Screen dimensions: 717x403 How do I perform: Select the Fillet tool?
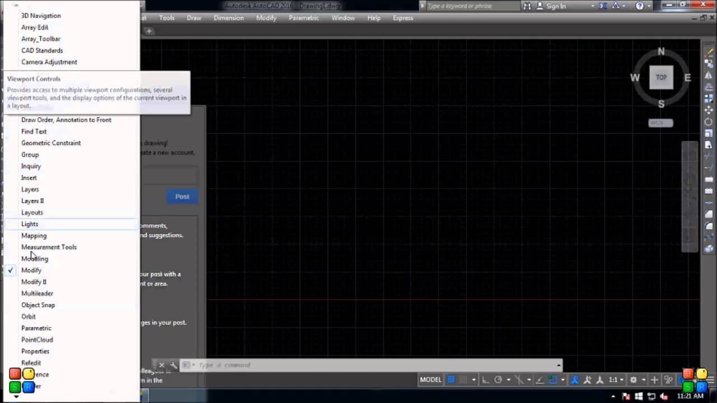point(709,226)
